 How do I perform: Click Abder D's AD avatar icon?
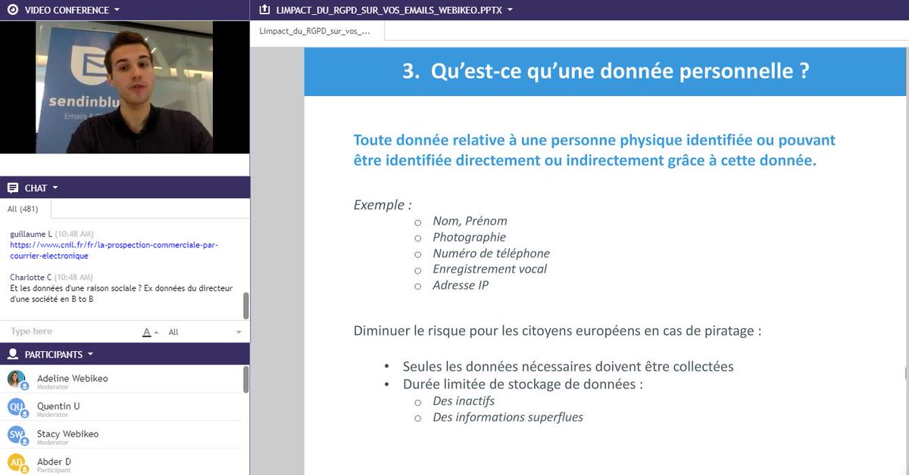point(17,462)
